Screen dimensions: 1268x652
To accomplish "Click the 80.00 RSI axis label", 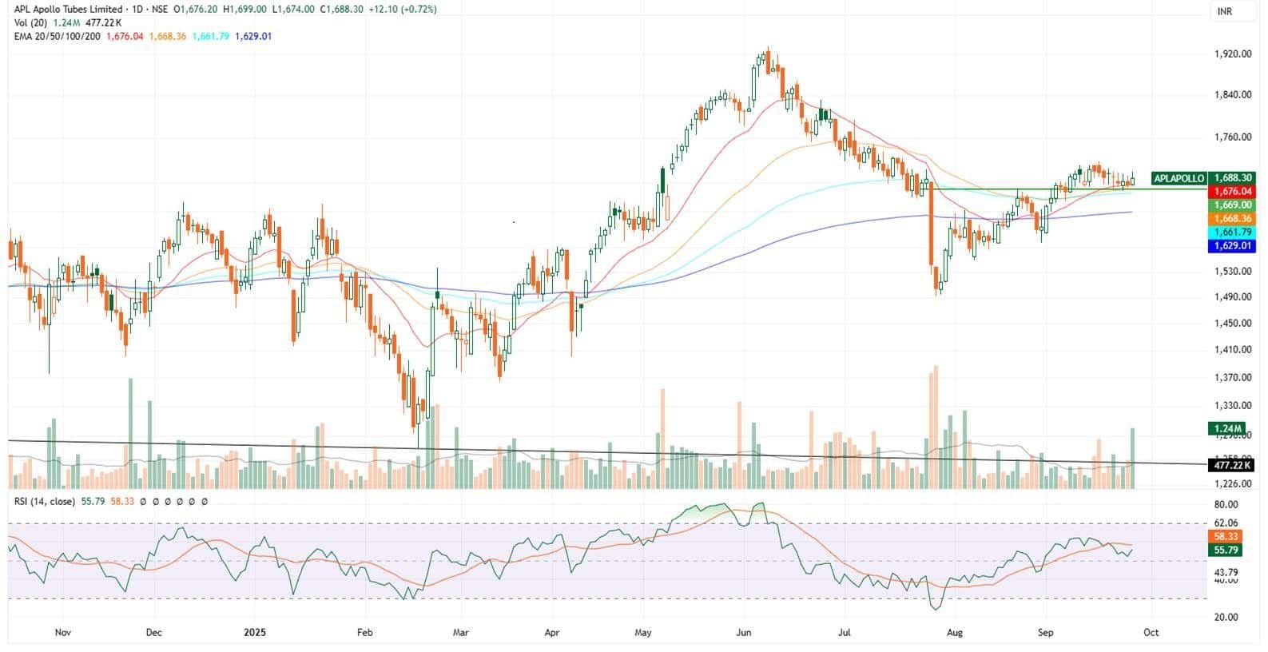I will [x=1226, y=505].
